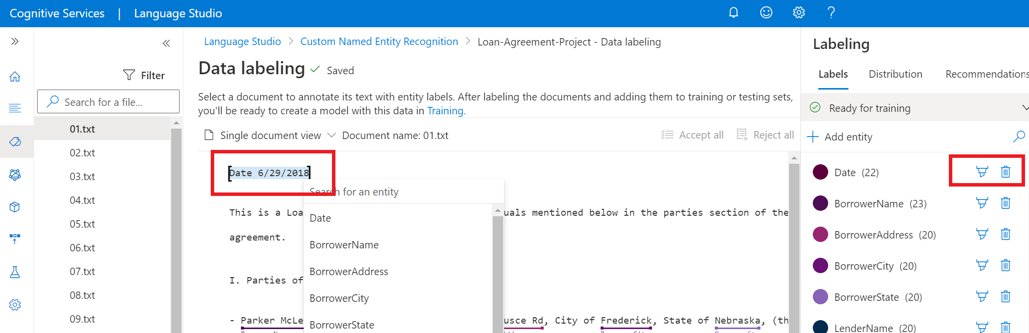
Task: Expand the left navigation menu
Action: coord(15,42)
